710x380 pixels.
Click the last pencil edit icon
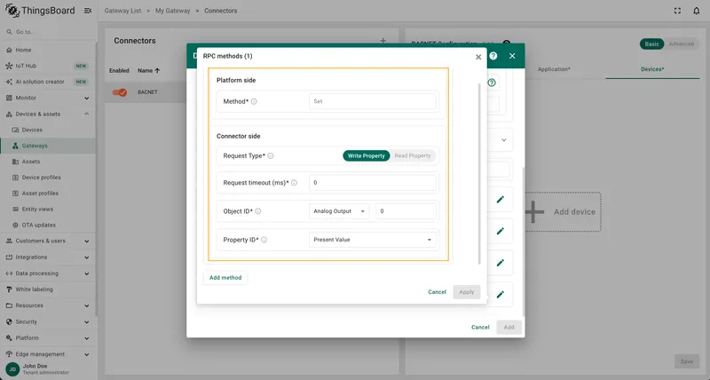501,295
